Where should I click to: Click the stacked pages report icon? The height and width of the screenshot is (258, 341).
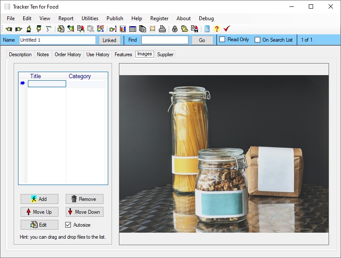pos(143,29)
